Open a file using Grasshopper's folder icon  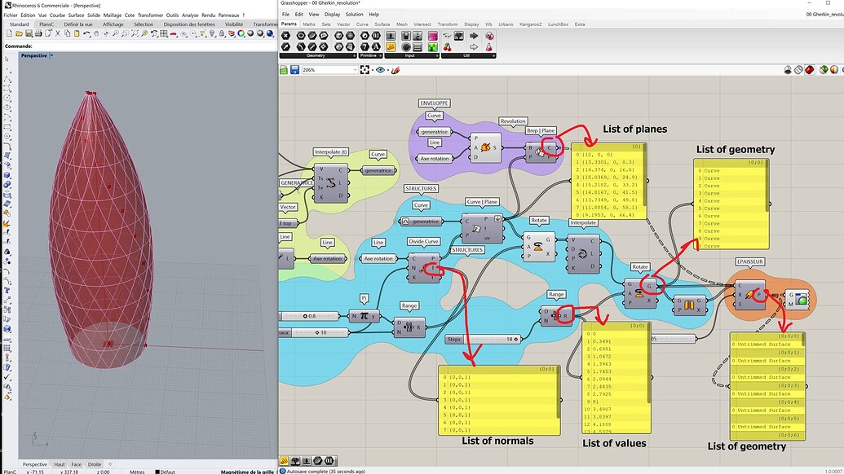tap(285, 71)
